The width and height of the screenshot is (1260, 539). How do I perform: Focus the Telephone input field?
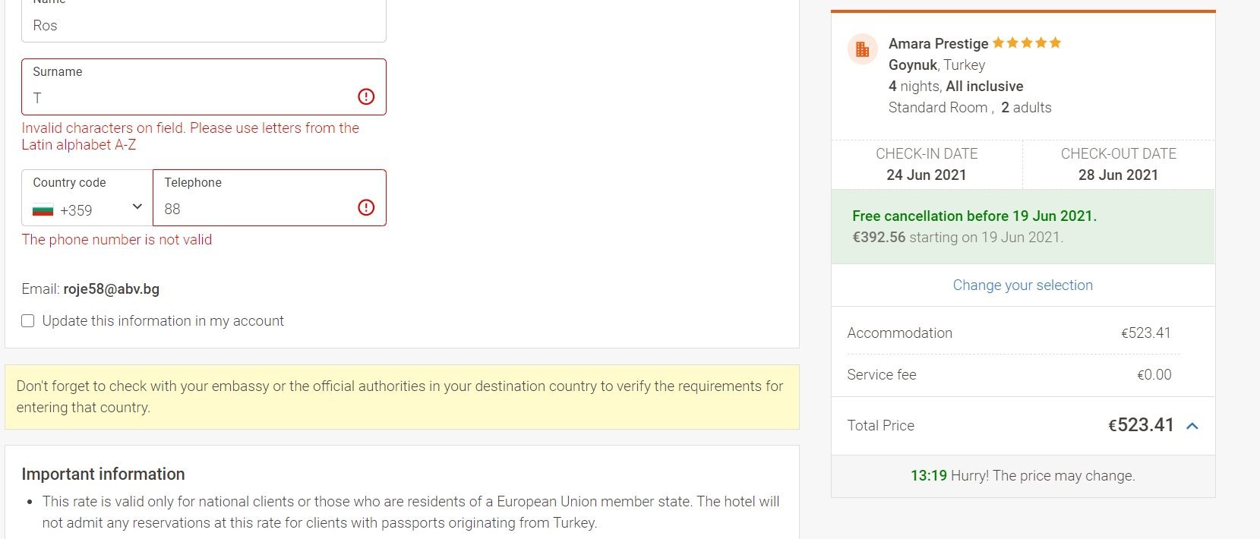[x=254, y=209]
